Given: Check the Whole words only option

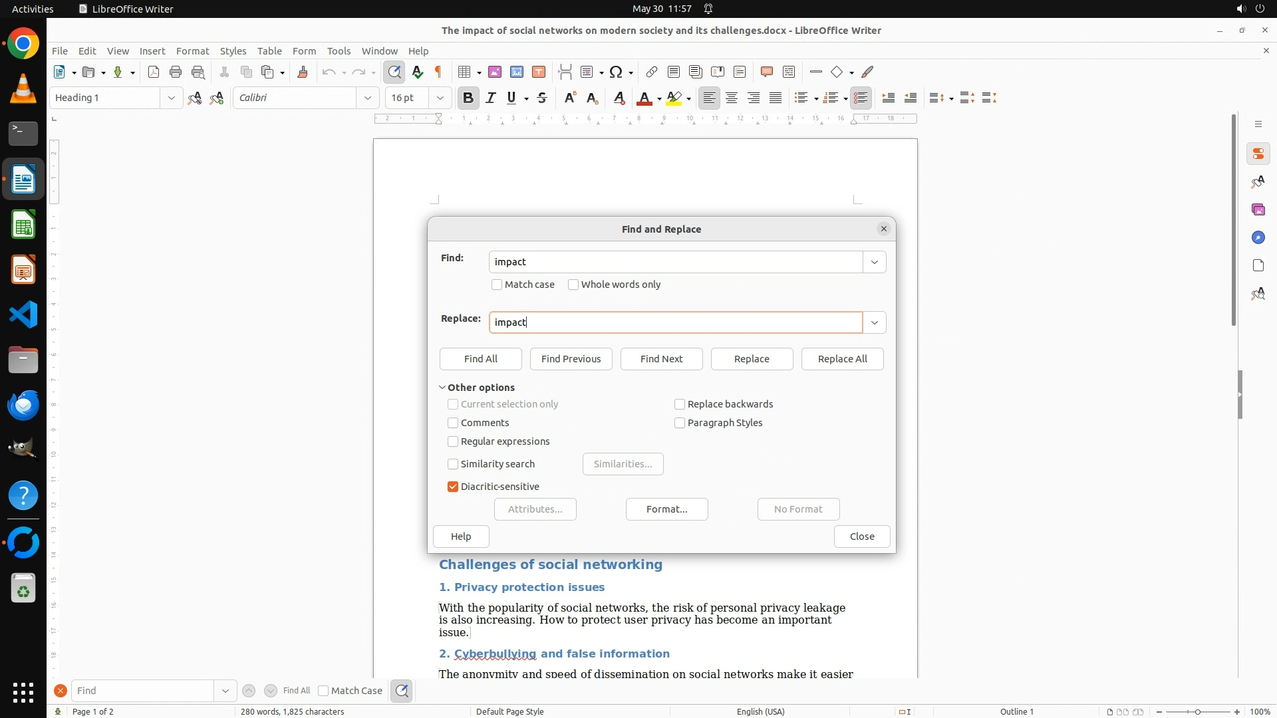Looking at the screenshot, I should [x=573, y=285].
